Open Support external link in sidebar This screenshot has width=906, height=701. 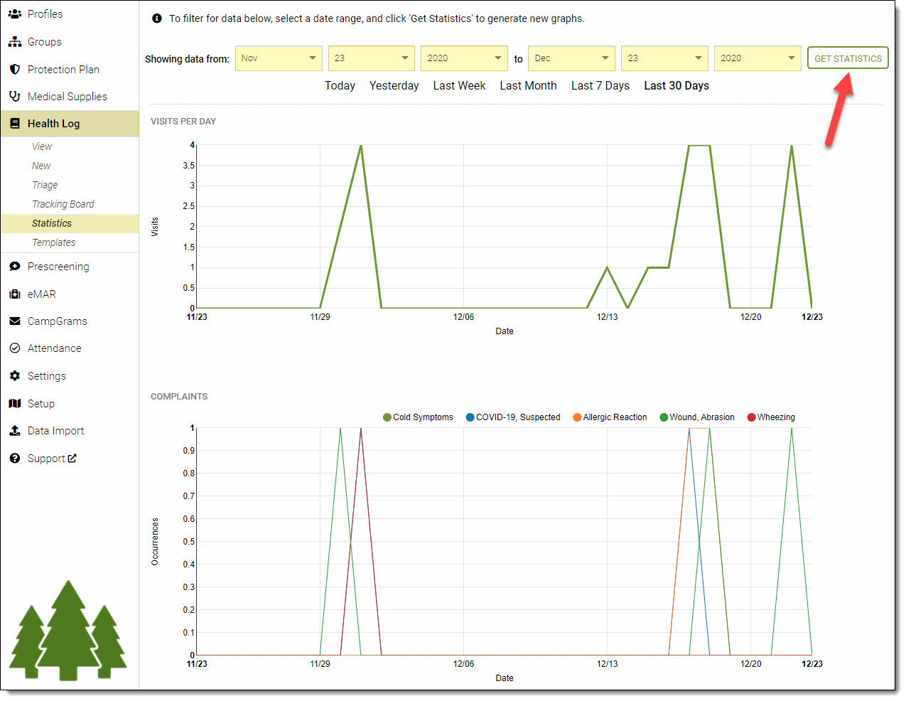tap(52, 459)
